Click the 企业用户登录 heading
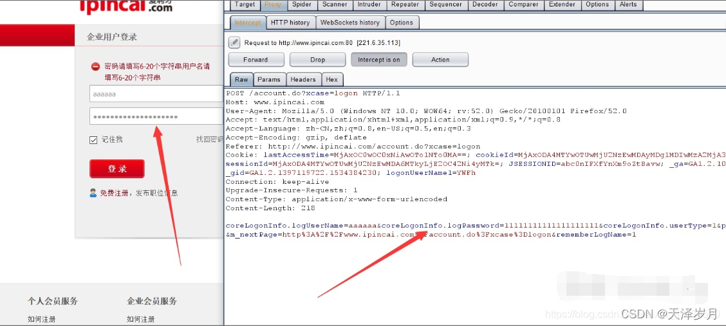 (112, 37)
